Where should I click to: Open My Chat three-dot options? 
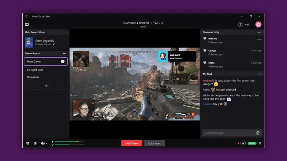point(260,74)
